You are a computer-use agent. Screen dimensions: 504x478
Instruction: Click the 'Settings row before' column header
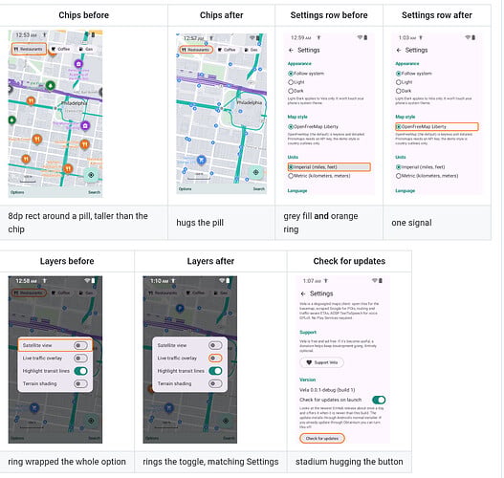(329, 15)
